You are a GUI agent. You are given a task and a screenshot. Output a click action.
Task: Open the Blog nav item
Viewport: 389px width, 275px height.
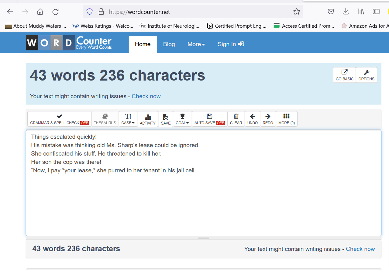pos(169,44)
